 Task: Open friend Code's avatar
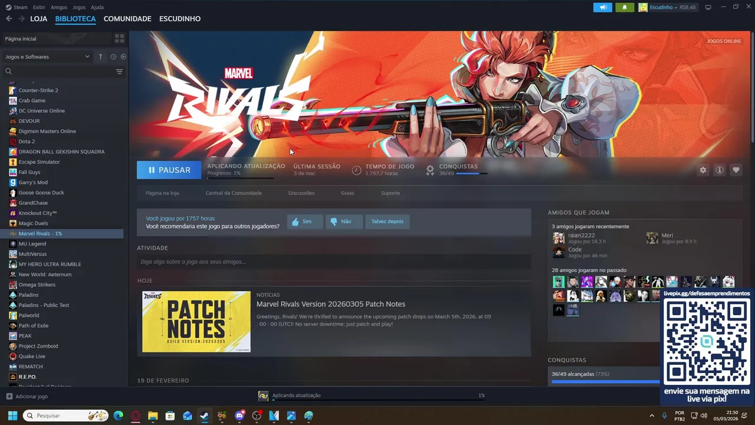pos(559,252)
